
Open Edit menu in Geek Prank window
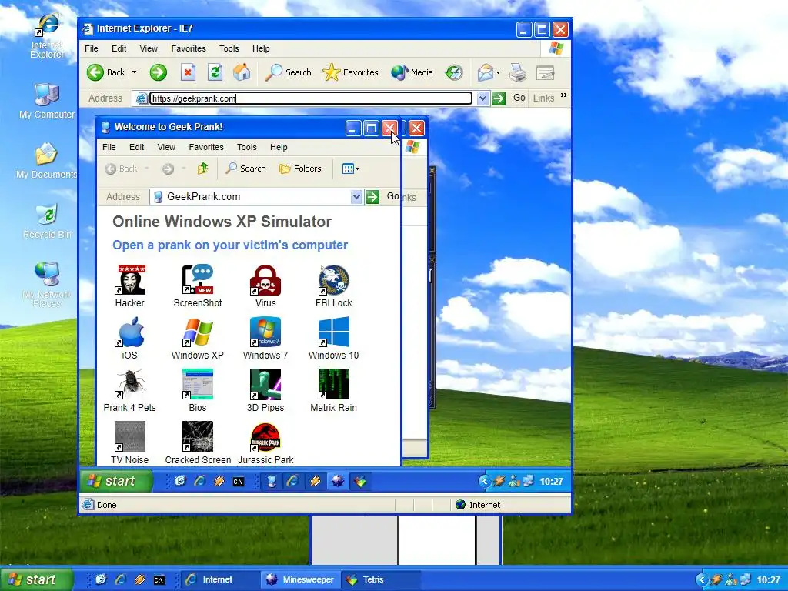(137, 147)
